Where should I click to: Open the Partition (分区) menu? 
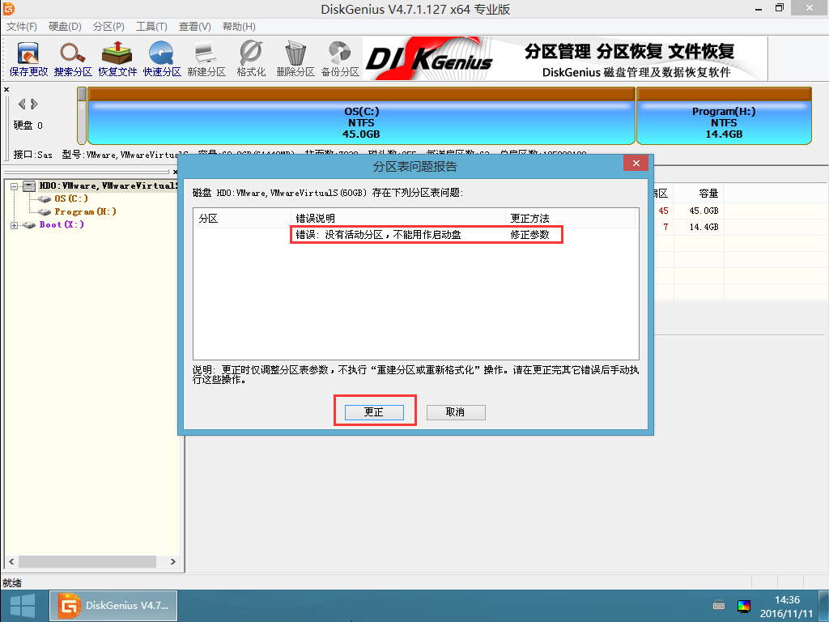(x=108, y=27)
